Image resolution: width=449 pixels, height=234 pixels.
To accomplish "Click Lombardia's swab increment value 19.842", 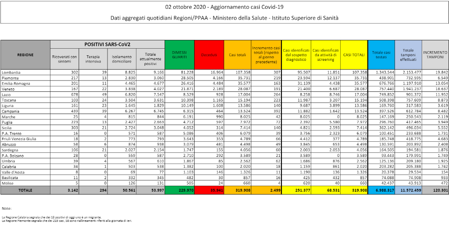I will (x=441, y=73).
